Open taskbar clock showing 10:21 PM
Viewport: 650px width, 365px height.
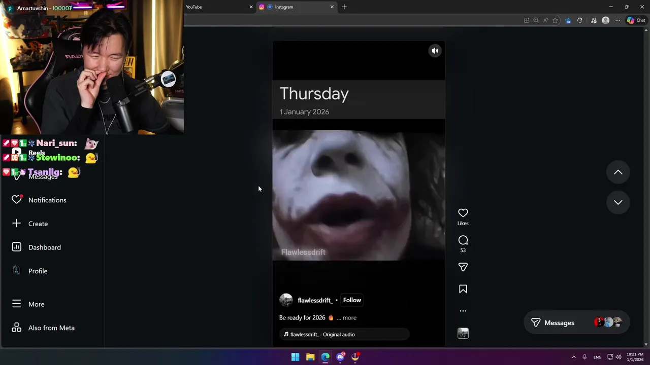pos(635,357)
